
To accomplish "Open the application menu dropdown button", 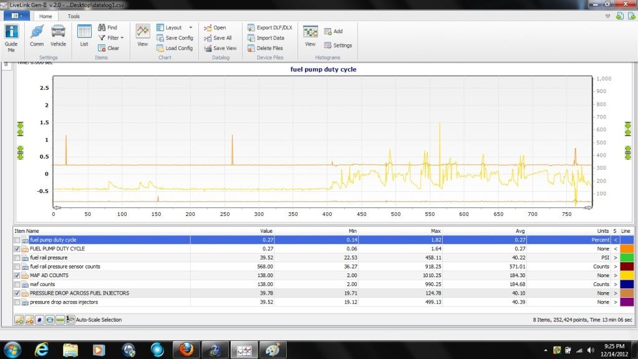I will pos(17,16).
